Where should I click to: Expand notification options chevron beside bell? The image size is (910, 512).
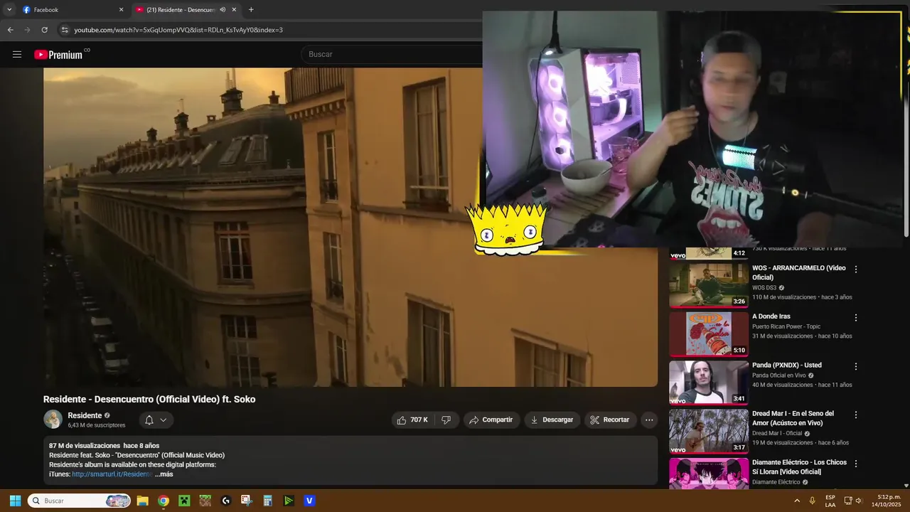(164, 420)
